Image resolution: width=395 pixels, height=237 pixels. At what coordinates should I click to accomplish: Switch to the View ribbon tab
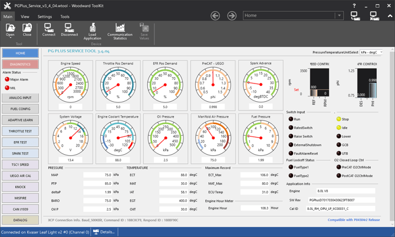tap(25, 16)
